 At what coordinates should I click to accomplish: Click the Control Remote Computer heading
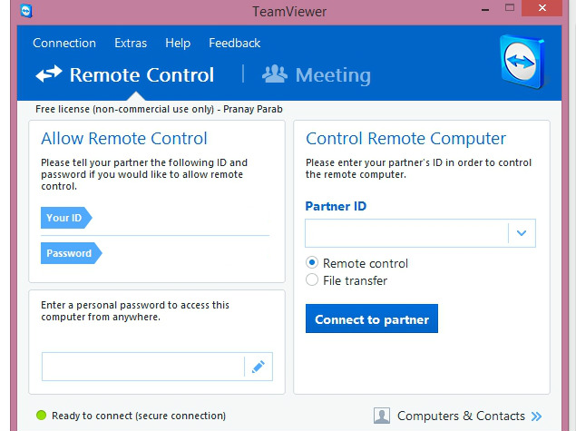[x=405, y=139]
